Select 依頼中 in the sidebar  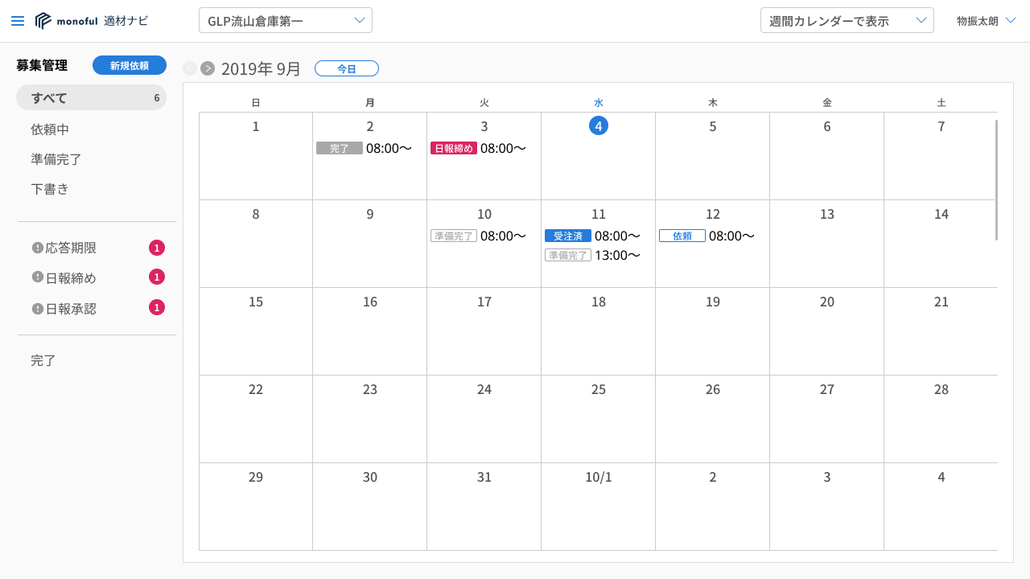[50, 129]
